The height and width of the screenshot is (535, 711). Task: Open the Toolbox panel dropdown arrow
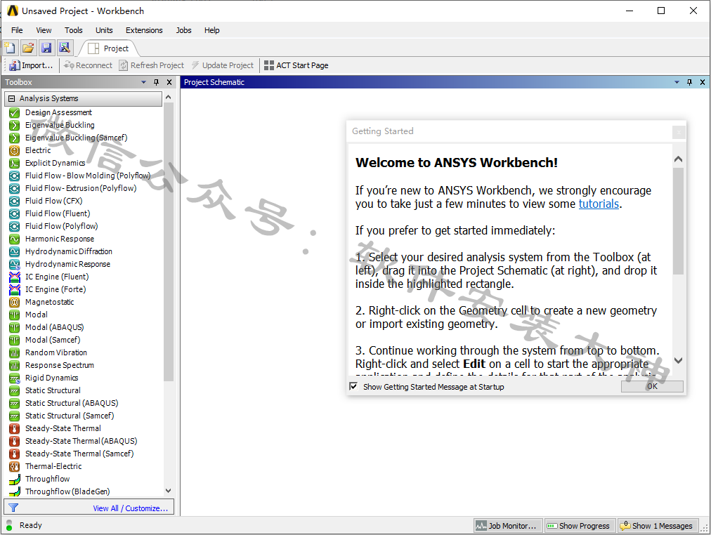pos(144,82)
